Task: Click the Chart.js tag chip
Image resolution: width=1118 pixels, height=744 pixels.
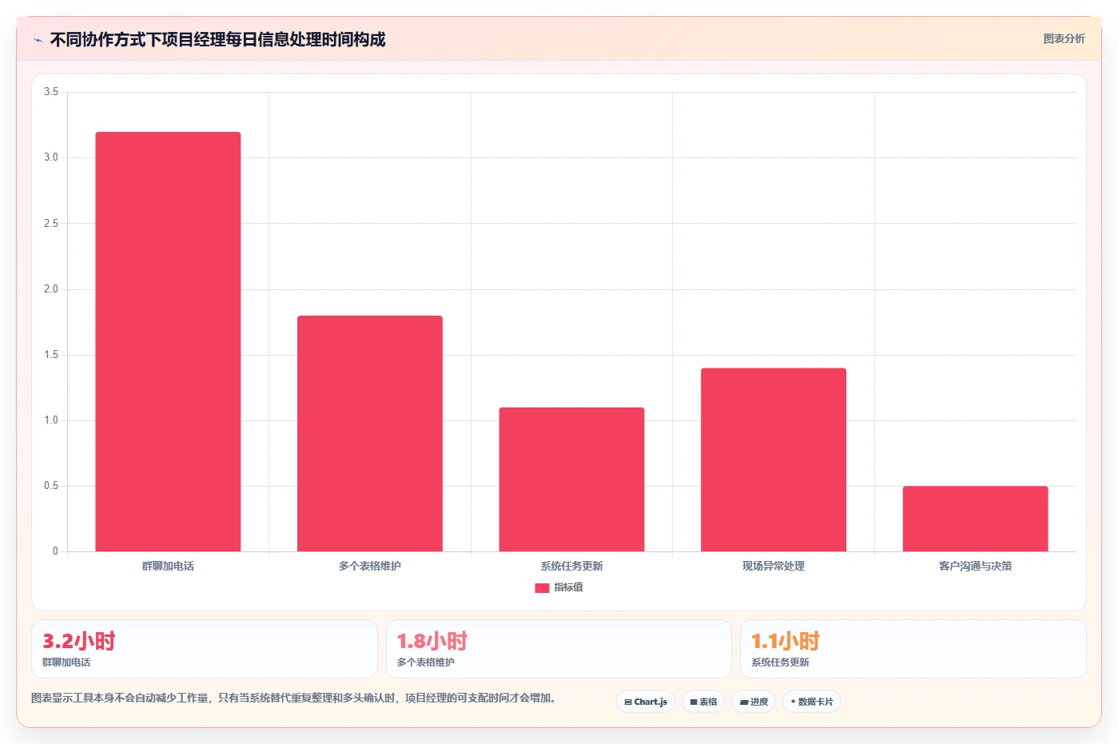Action: click(x=646, y=702)
